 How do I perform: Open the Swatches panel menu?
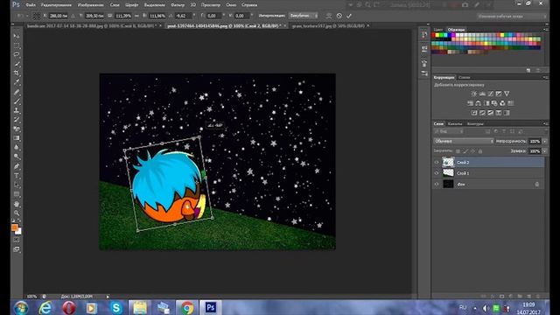coord(545,29)
